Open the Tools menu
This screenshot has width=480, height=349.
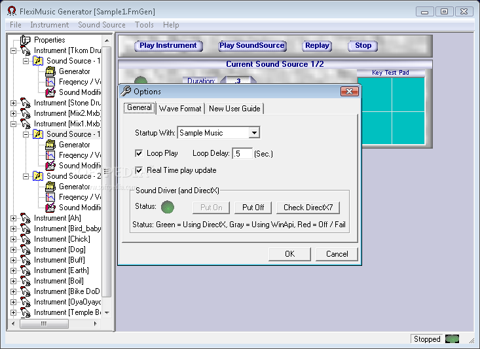coord(144,25)
